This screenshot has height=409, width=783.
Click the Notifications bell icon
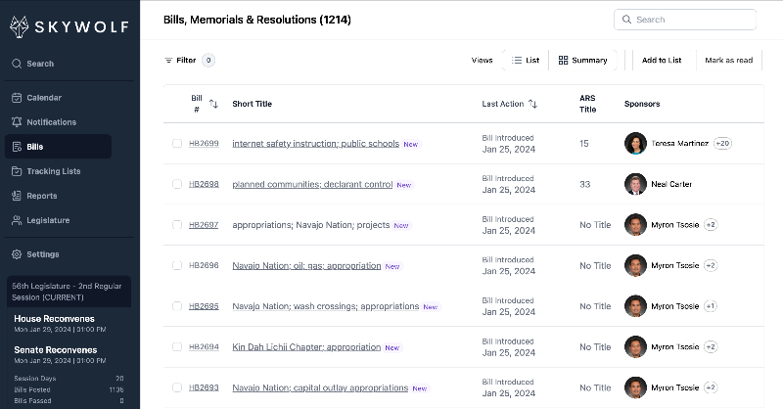pos(17,122)
